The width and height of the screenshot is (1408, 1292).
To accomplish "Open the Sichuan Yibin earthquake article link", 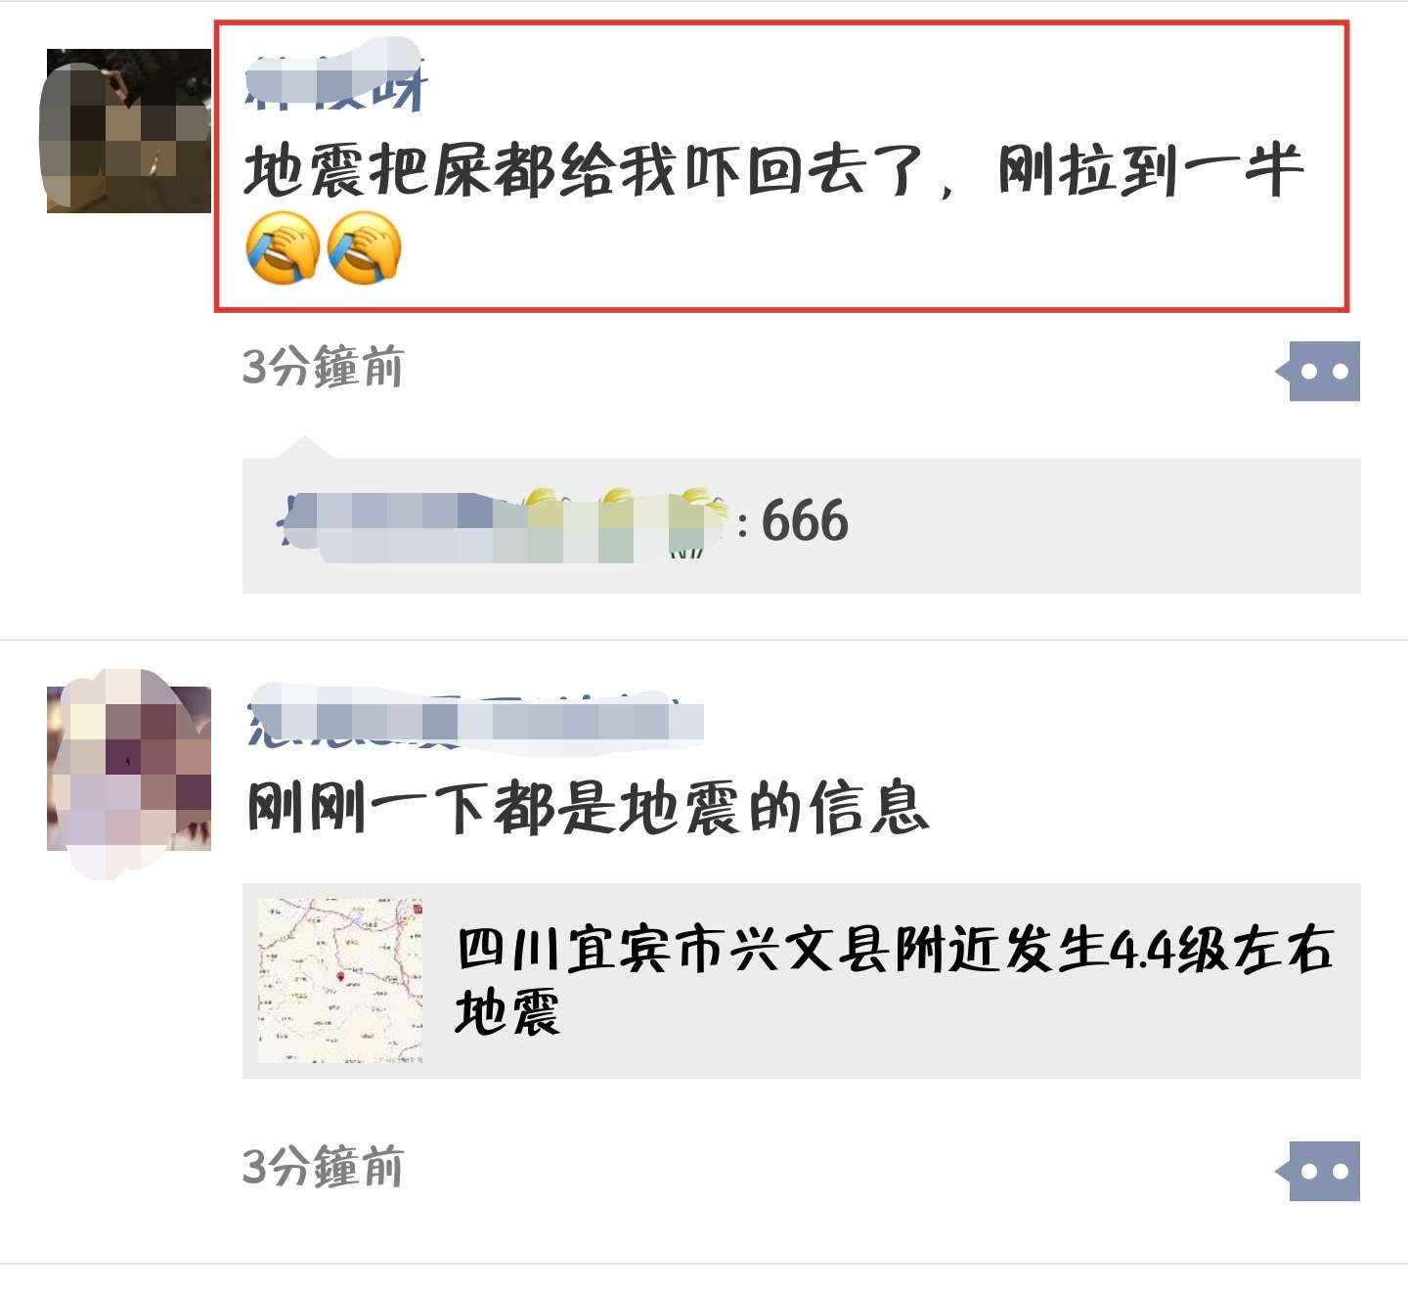I will pyautogui.click(x=802, y=981).
